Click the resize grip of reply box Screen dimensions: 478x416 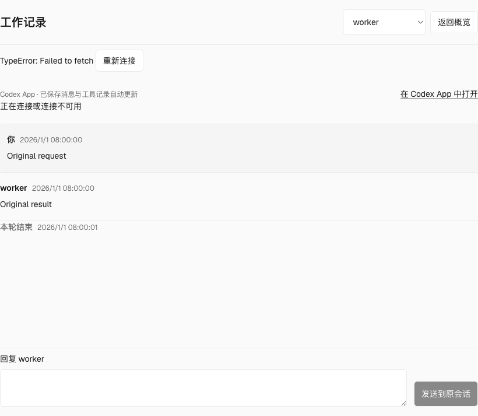(403, 404)
